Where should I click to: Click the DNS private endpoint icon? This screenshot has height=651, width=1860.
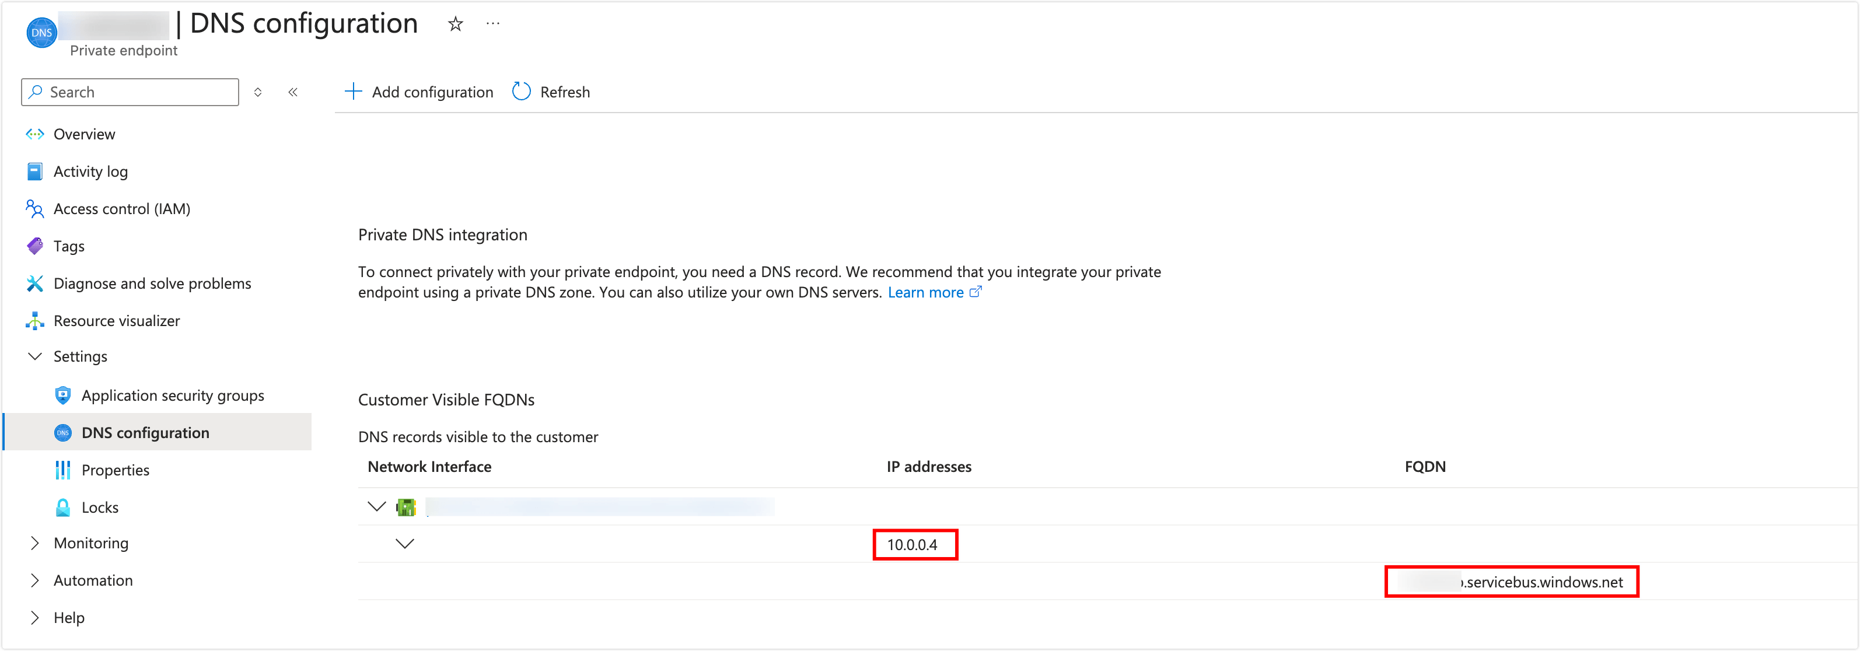point(42,32)
